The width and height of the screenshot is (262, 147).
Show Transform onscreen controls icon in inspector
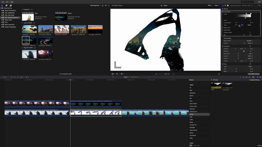tap(250, 46)
